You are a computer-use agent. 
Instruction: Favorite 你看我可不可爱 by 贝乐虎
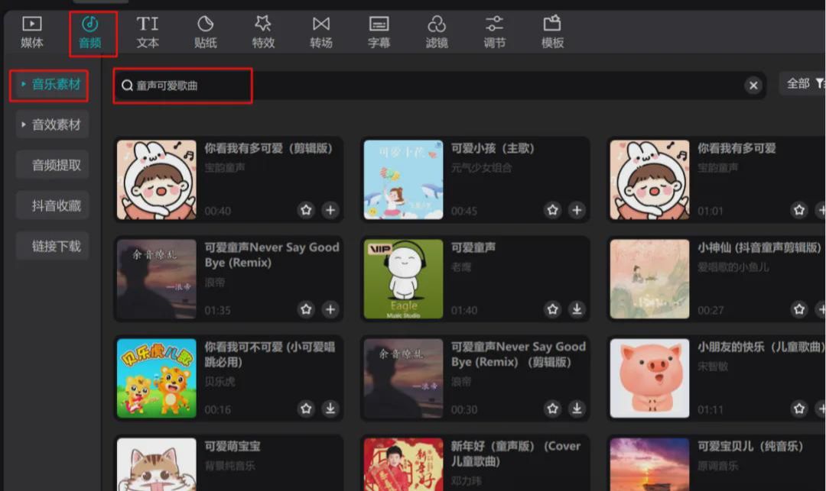tap(307, 409)
